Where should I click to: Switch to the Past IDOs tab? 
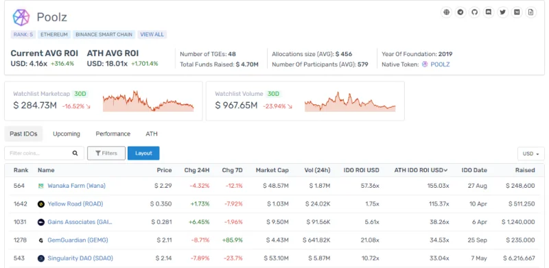coord(23,134)
